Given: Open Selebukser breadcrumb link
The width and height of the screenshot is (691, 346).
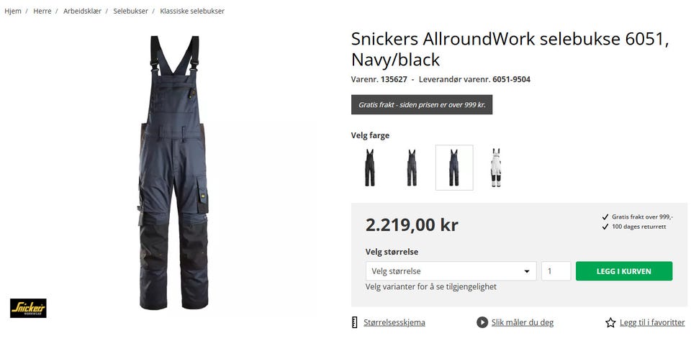Looking at the screenshot, I should (x=131, y=11).
